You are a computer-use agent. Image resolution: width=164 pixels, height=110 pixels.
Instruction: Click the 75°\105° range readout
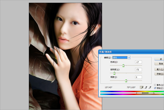(x=131, y=87)
